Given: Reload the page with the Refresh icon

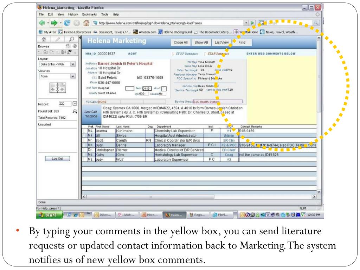Looking at the screenshot, I should pos(67,23).
